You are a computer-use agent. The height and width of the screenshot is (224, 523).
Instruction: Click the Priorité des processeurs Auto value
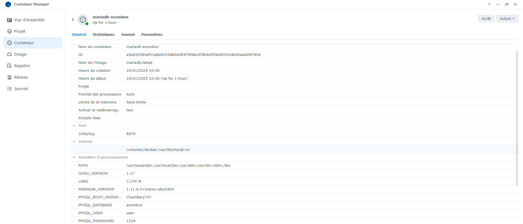[x=130, y=94]
